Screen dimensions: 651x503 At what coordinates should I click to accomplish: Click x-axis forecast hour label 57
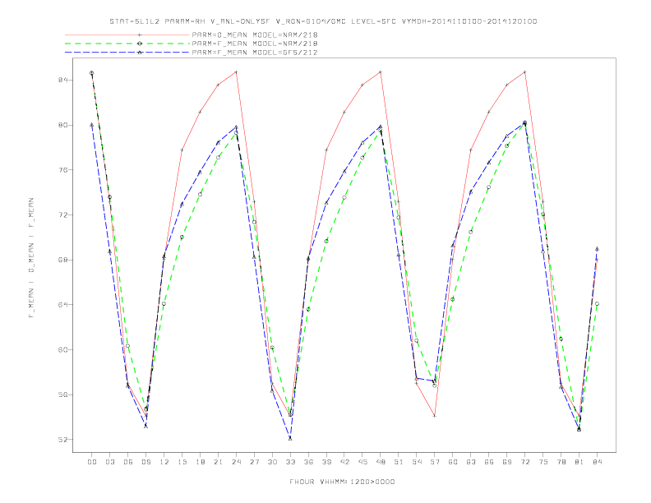pyautogui.click(x=435, y=462)
